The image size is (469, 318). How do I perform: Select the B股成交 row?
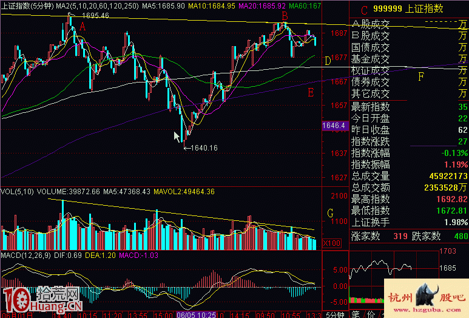(408, 36)
